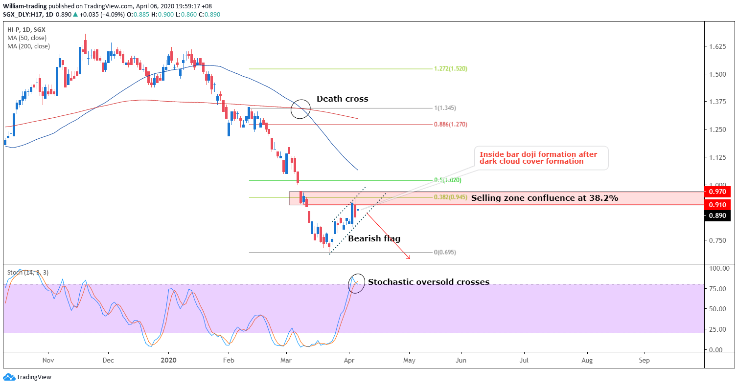Click the "William-trading" author name in header
Screen dimensions: 738x386
(x=24, y=6)
